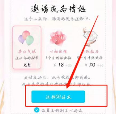Untick the blue checkmark checkbox
The width and height of the screenshot is (116, 114).
pyautogui.click(x=37, y=110)
